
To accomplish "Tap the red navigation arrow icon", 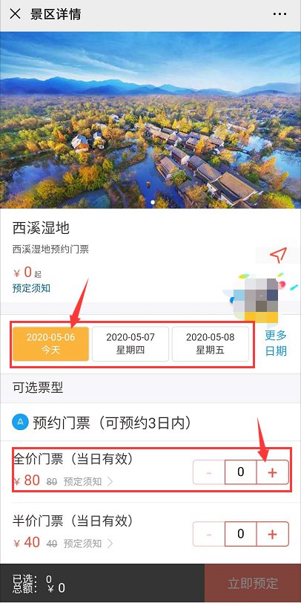I will (278, 255).
